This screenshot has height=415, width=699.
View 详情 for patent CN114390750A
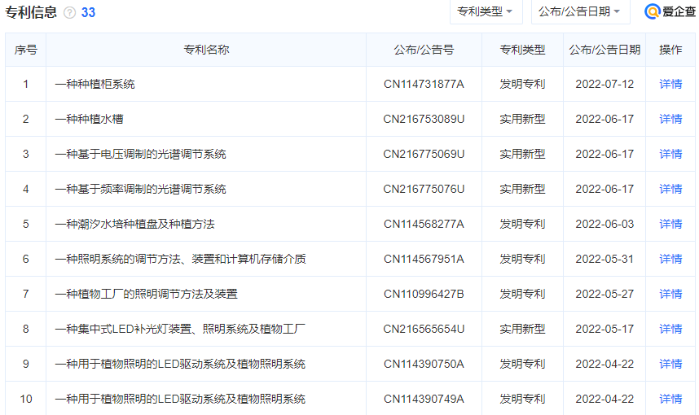click(x=670, y=364)
